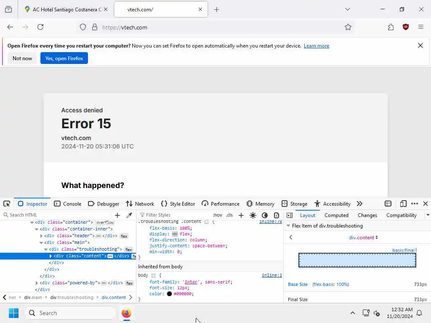Open the Storage tab
The image size is (431, 323).
[x=294, y=204]
